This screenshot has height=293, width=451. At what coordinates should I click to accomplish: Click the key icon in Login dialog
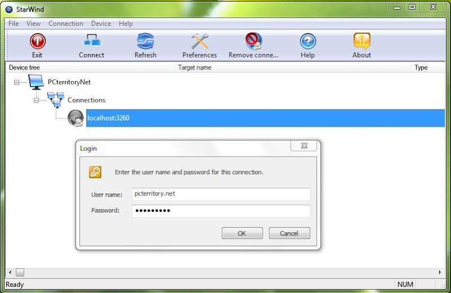point(95,172)
